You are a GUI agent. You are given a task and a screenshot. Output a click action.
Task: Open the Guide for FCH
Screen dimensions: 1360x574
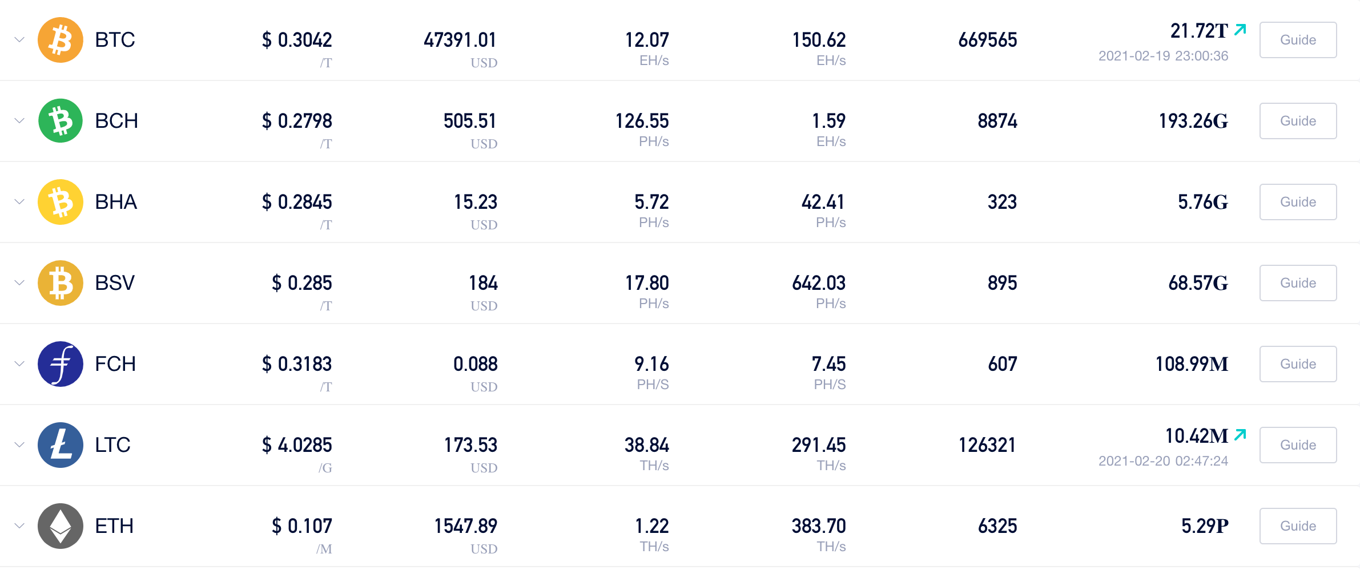1298,364
